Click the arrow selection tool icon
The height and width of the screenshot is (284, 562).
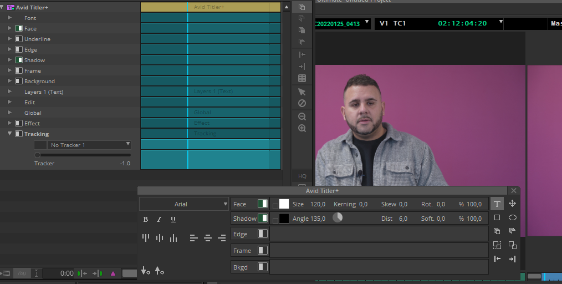302,92
